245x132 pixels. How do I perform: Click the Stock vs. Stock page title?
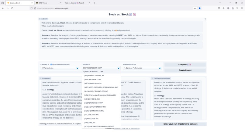[122, 14]
